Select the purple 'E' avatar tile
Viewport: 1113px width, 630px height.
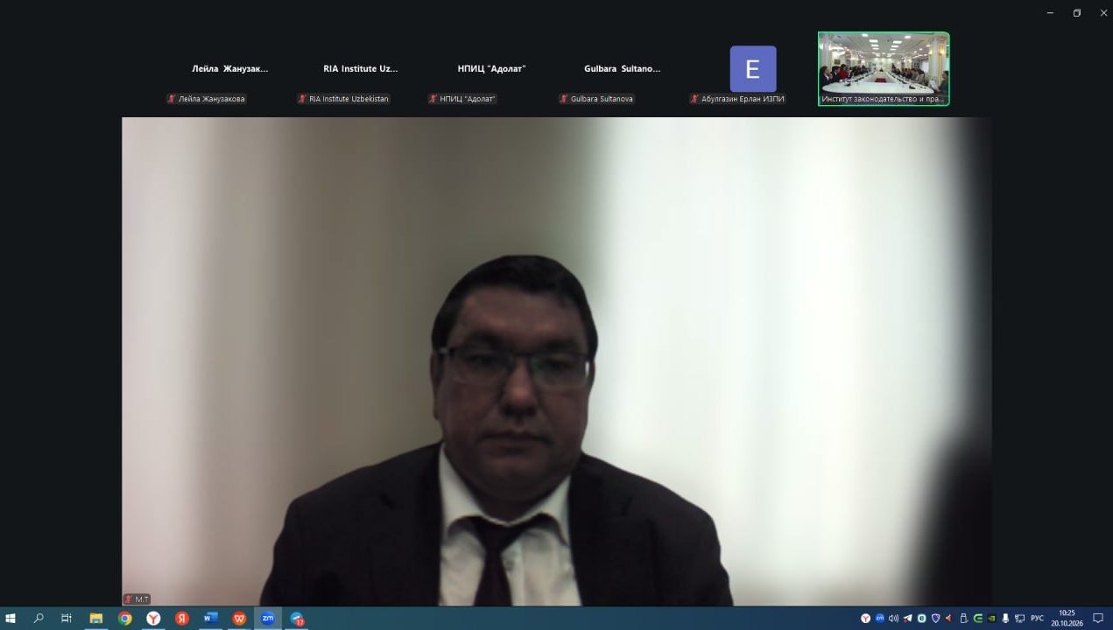(753, 69)
